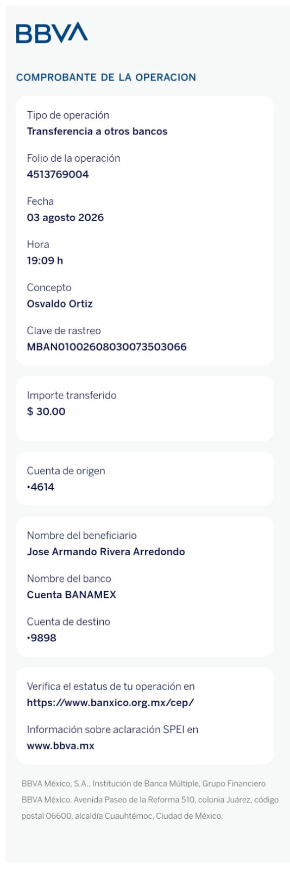Click the tracking key MBAN01002608030073503066
Image resolution: width=290 pixels, height=871 pixels.
[x=106, y=347]
